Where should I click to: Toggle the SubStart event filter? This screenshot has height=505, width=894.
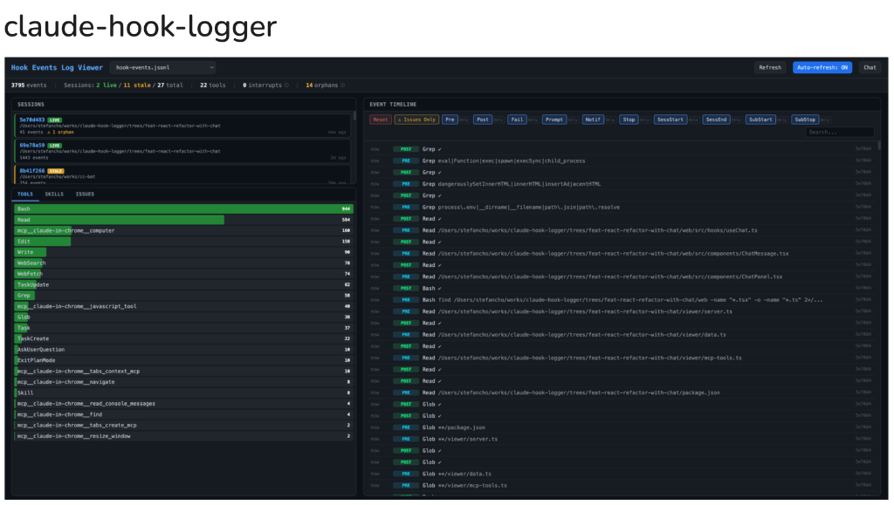(760, 119)
